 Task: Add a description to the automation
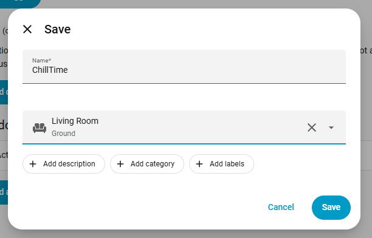(64, 164)
